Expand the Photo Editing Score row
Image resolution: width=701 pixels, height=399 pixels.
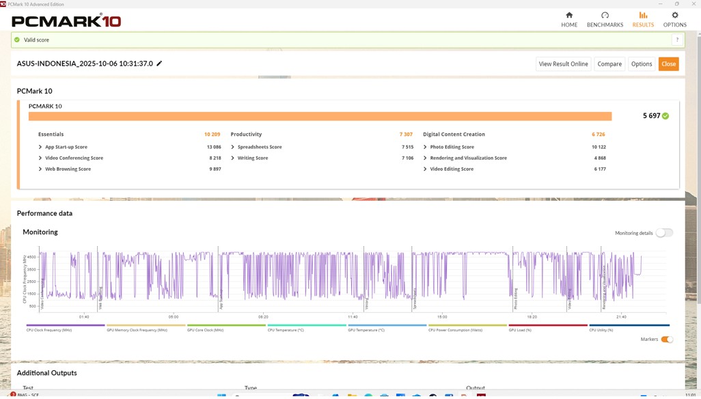425,147
